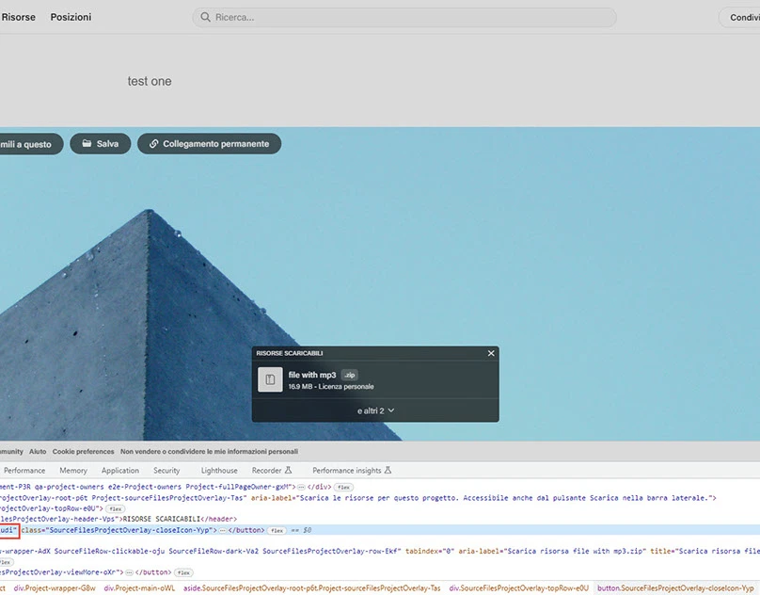This screenshot has width=760, height=595.
Task: Click the zip file icon thumbnail
Action: [x=270, y=379]
